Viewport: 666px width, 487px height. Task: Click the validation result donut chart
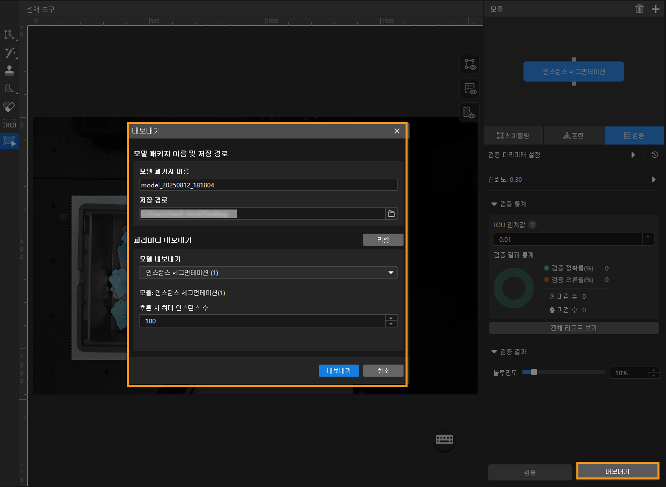tap(514, 288)
